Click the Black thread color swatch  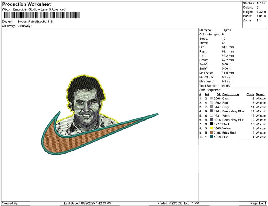(211, 124)
